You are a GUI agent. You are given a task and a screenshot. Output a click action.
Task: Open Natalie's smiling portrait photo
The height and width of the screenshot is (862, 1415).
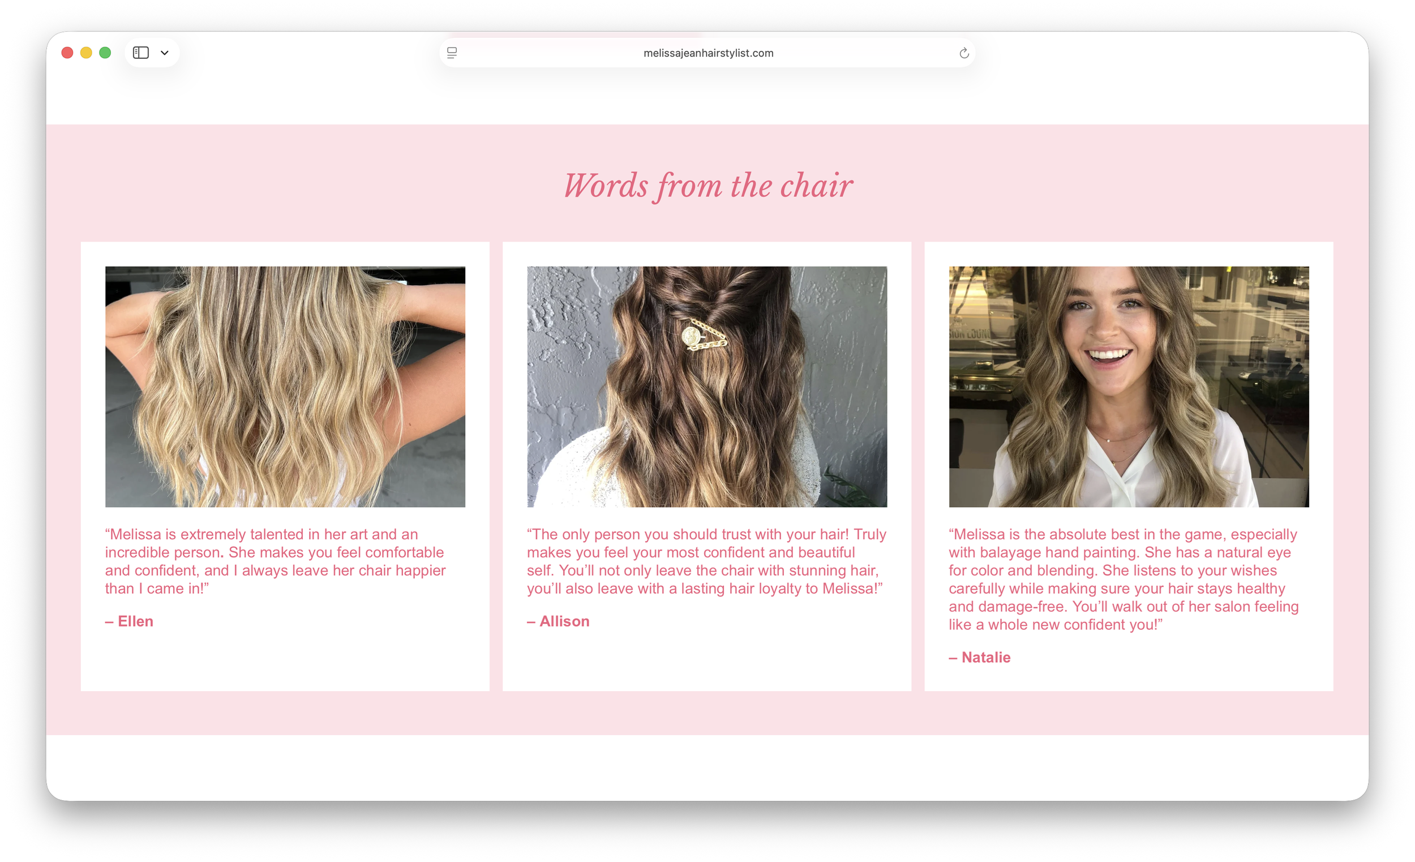click(x=1129, y=387)
